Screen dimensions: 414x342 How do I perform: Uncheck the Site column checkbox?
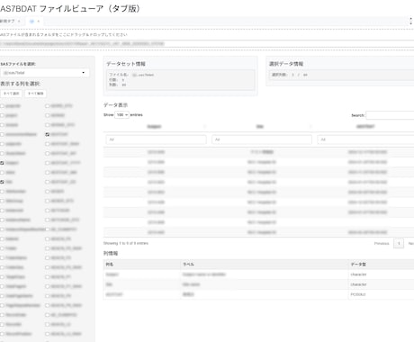coord(2,182)
